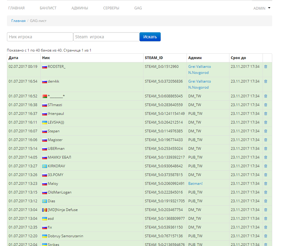
Task: Focus the Ник игрока input field
Action: click(x=40, y=37)
